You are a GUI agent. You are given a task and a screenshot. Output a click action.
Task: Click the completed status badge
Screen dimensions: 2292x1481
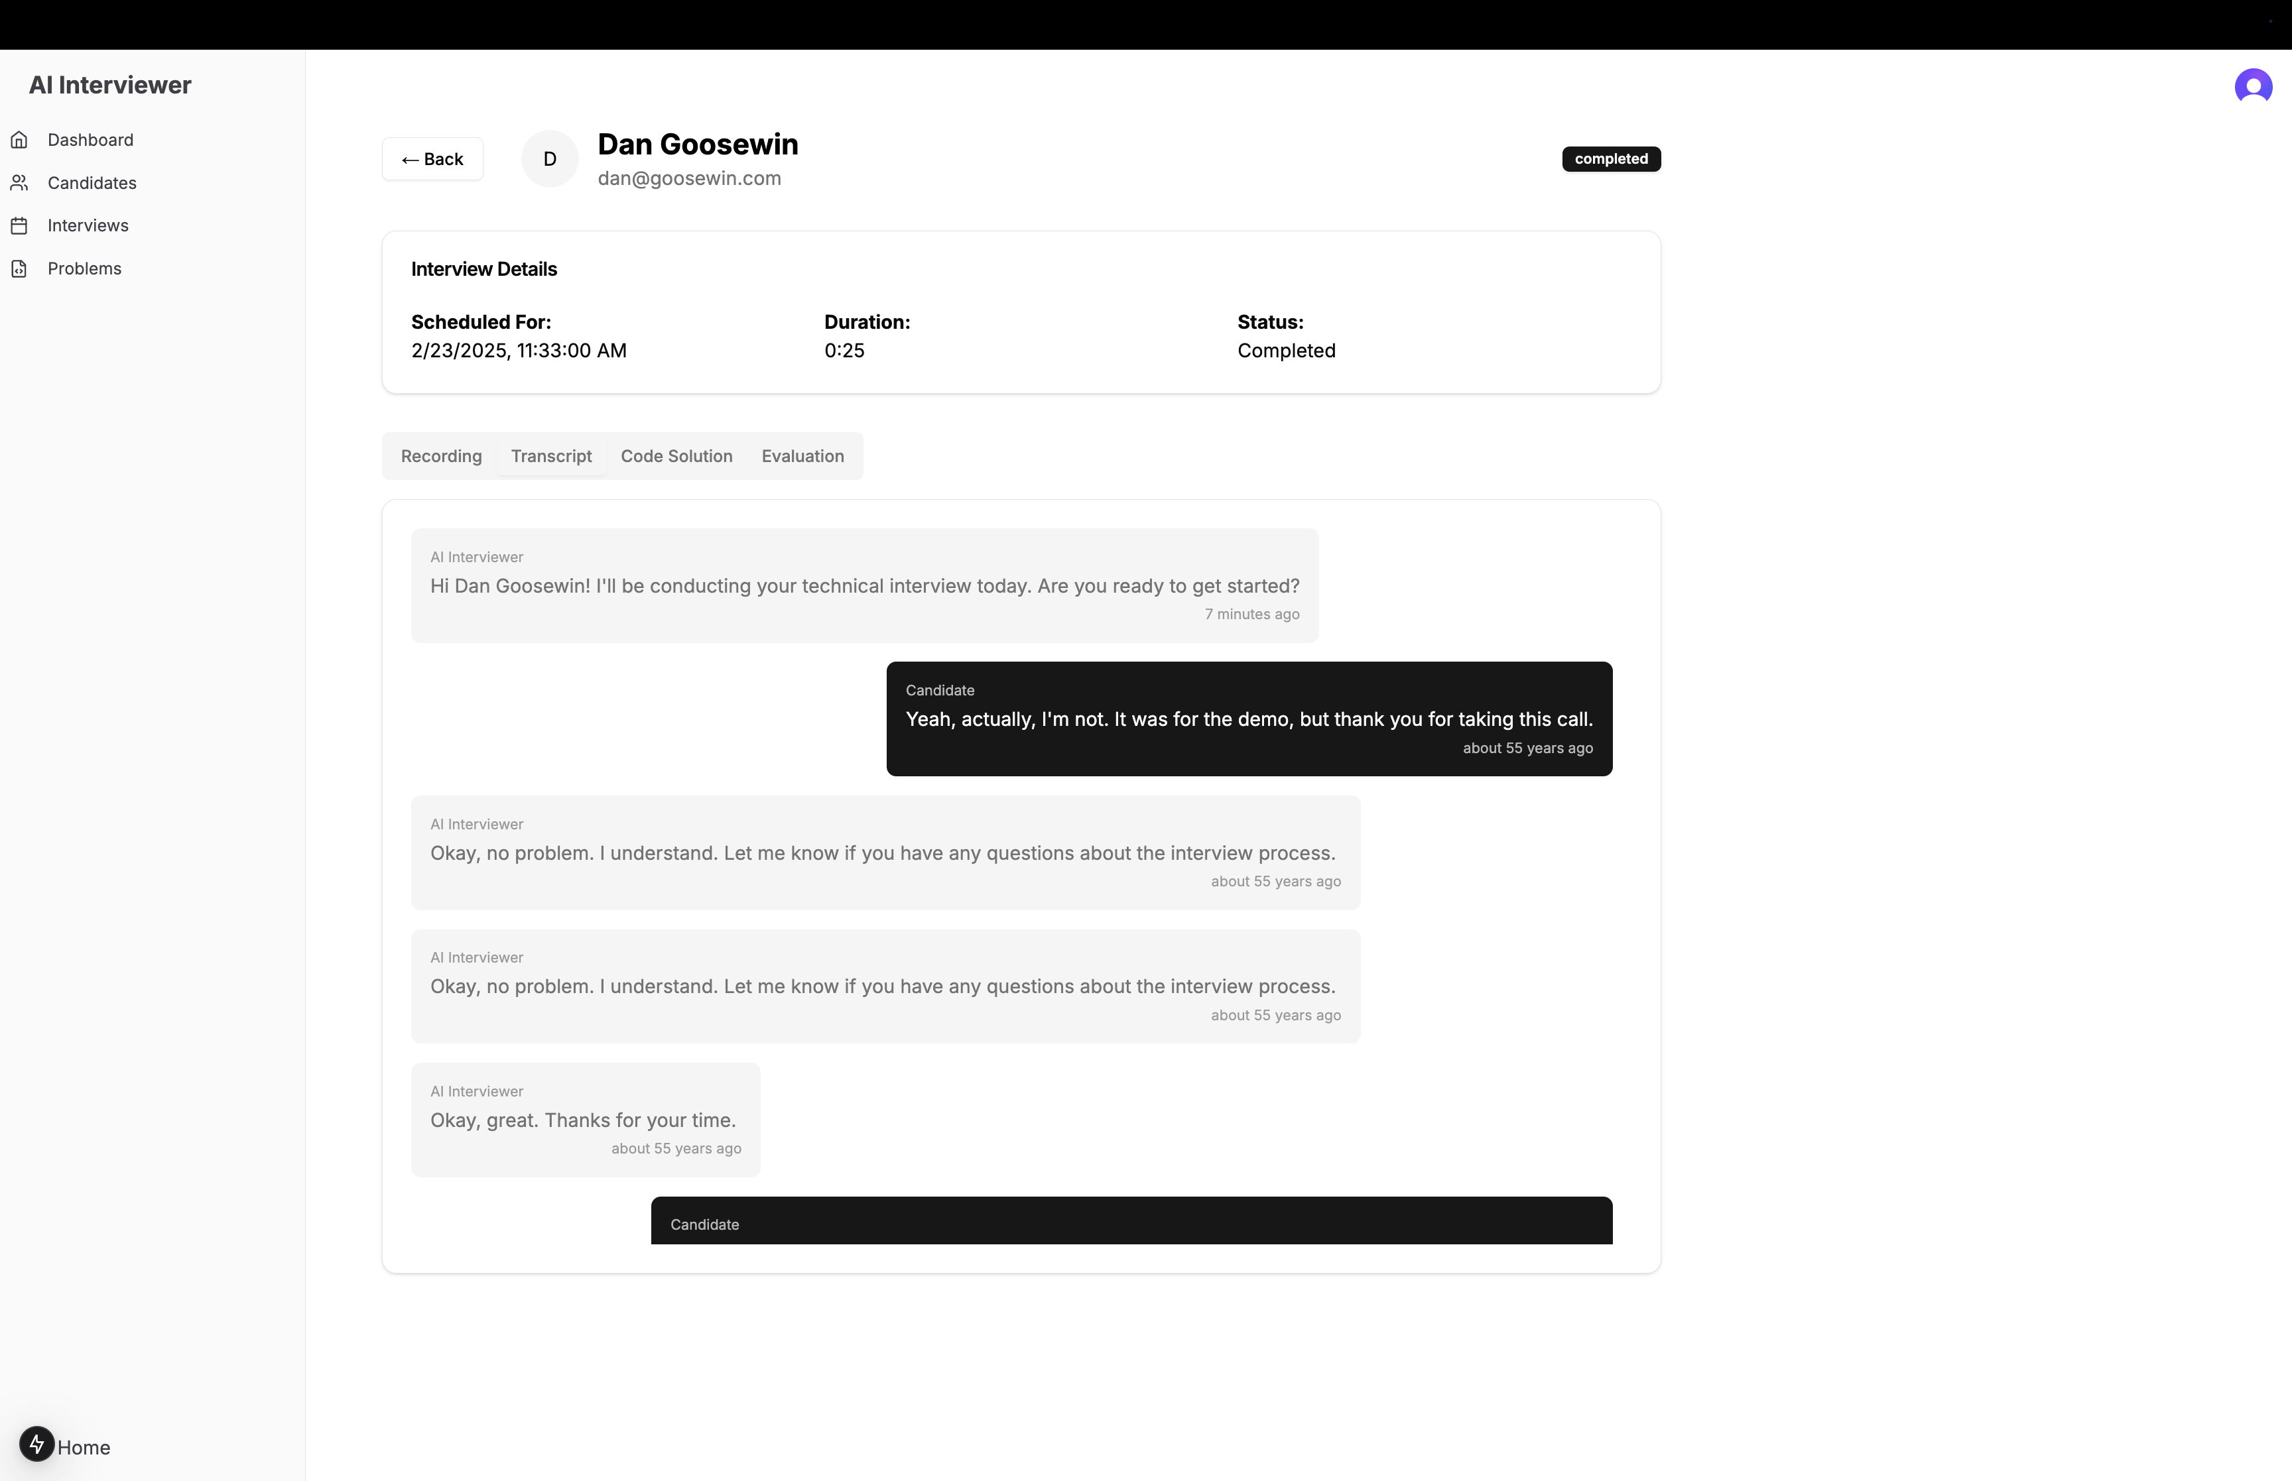1611,158
